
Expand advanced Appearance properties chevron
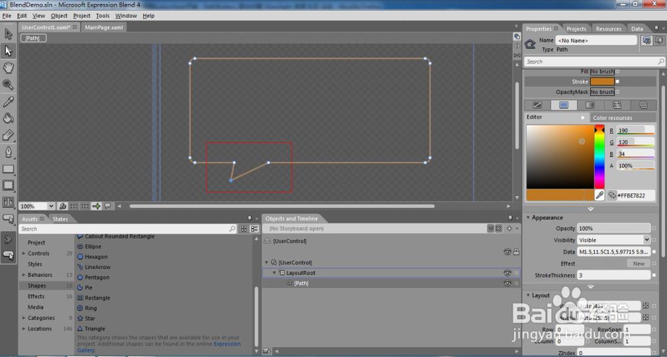coord(590,287)
